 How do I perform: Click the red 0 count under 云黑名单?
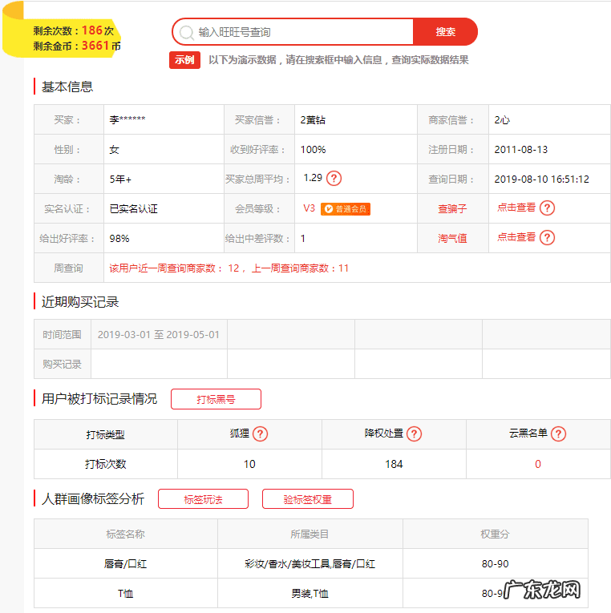click(537, 464)
